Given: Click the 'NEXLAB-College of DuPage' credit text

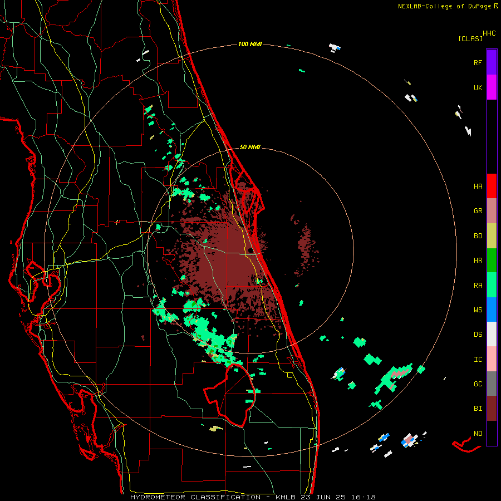Looking at the screenshot, I should [x=445, y=6].
